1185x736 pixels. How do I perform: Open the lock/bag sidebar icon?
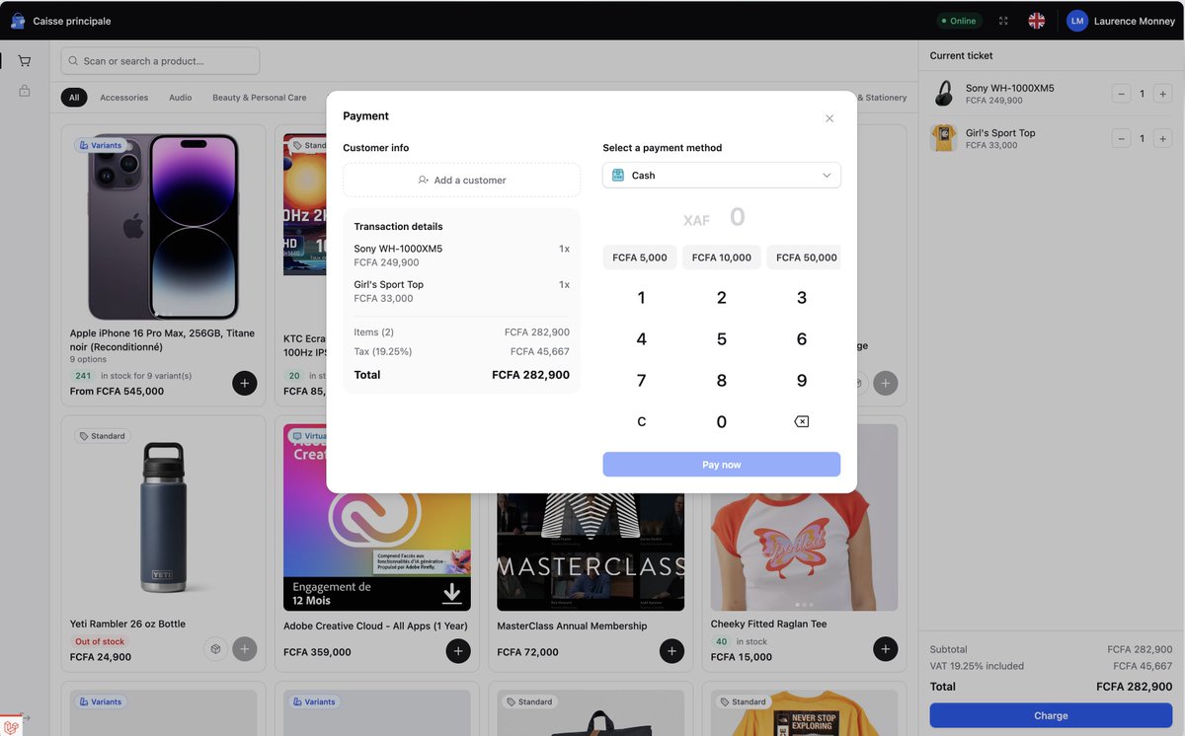coord(25,91)
